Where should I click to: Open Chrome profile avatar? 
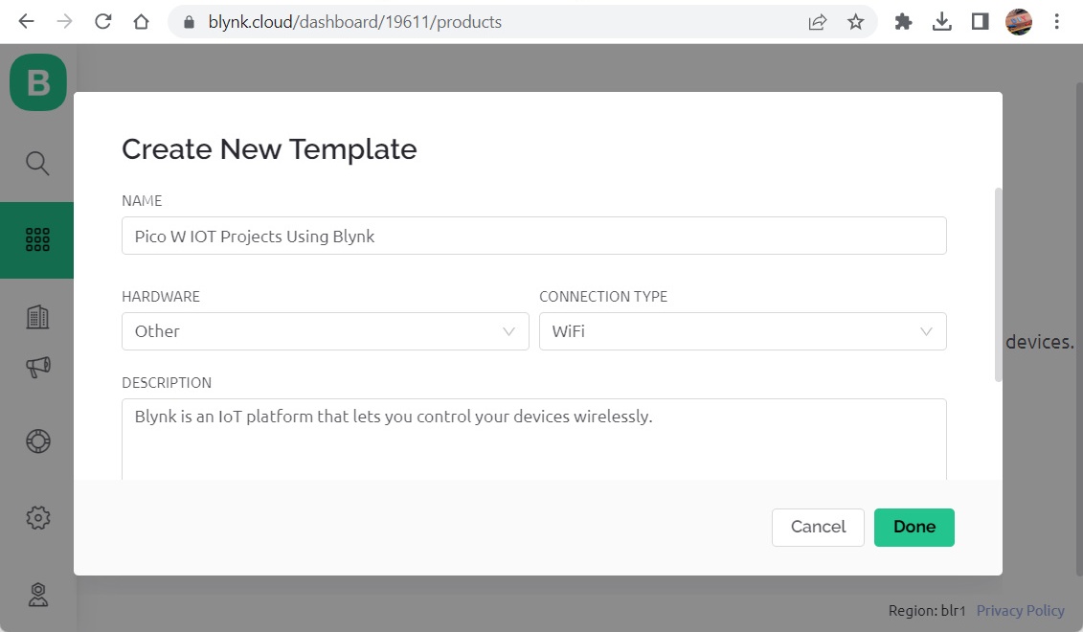1018,22
